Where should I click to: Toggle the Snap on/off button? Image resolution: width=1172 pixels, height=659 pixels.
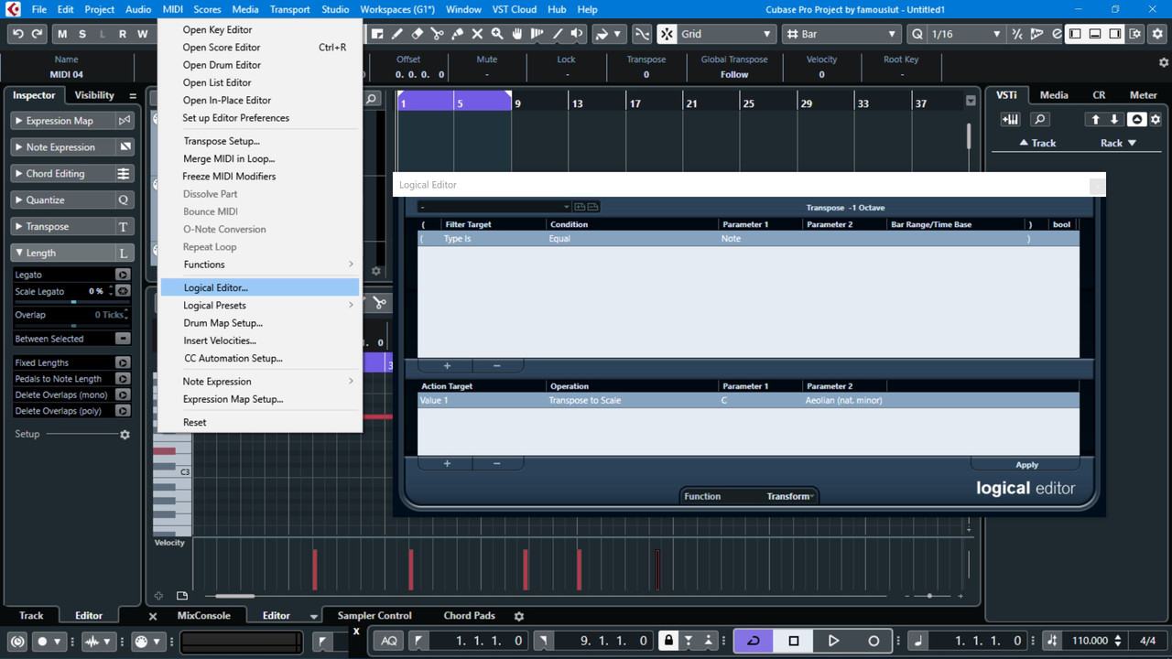coord(667,34)
